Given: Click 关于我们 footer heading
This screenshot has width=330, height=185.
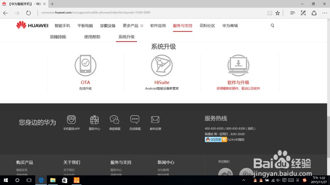Looking at the screenshot, I should point(72,162).
